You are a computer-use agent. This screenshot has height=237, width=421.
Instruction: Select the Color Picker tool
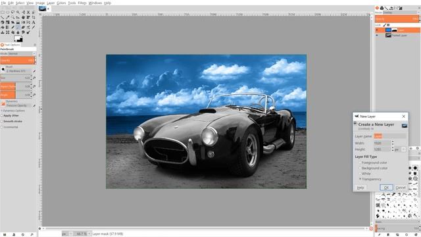(x=7, y=17)
